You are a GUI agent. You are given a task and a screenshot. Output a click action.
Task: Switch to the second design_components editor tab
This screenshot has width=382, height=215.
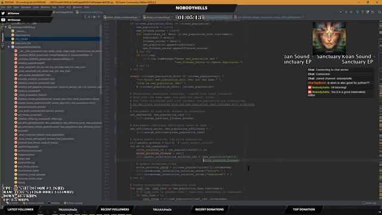pyautogui.click(x=158, y=17)
